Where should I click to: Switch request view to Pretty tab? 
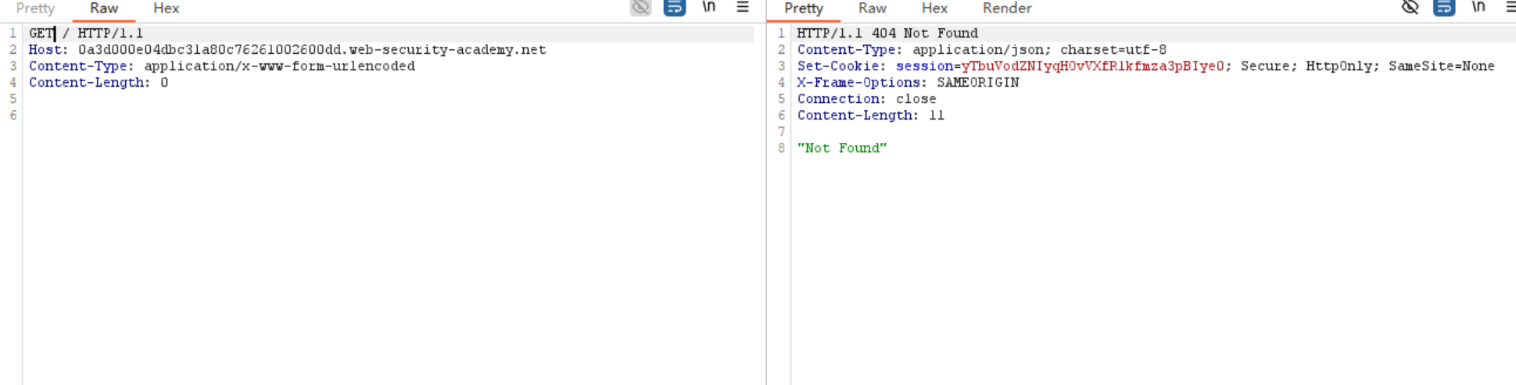[35, 9]
